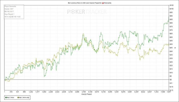Click the '7,253' x-axis tick label

click(x=156, y=92)
